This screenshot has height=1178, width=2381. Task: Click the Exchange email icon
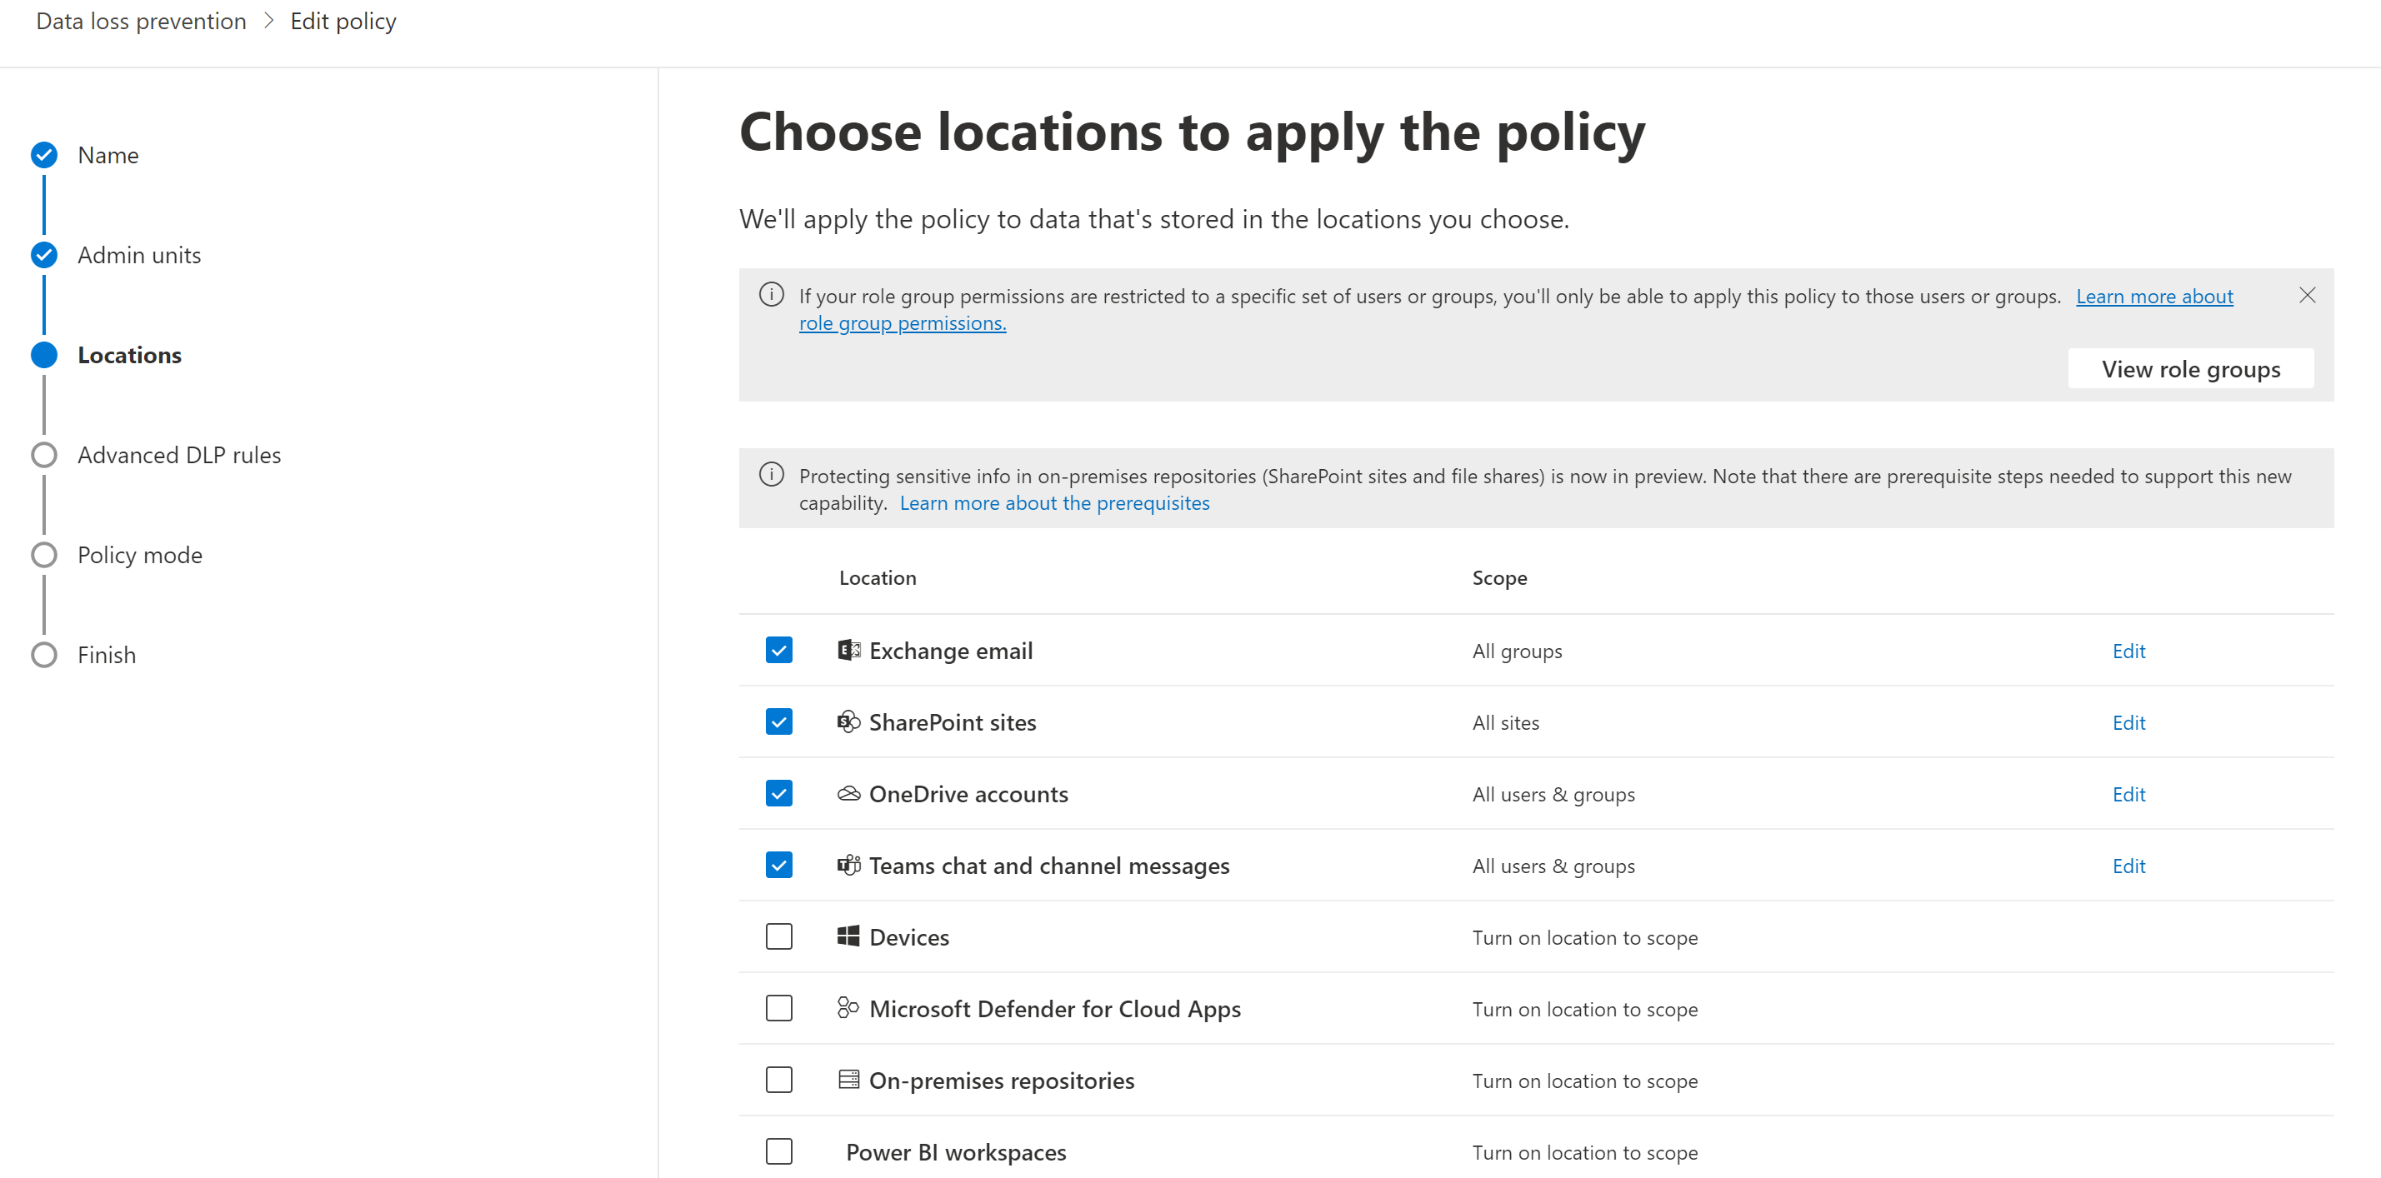click(x=848, y=651)
